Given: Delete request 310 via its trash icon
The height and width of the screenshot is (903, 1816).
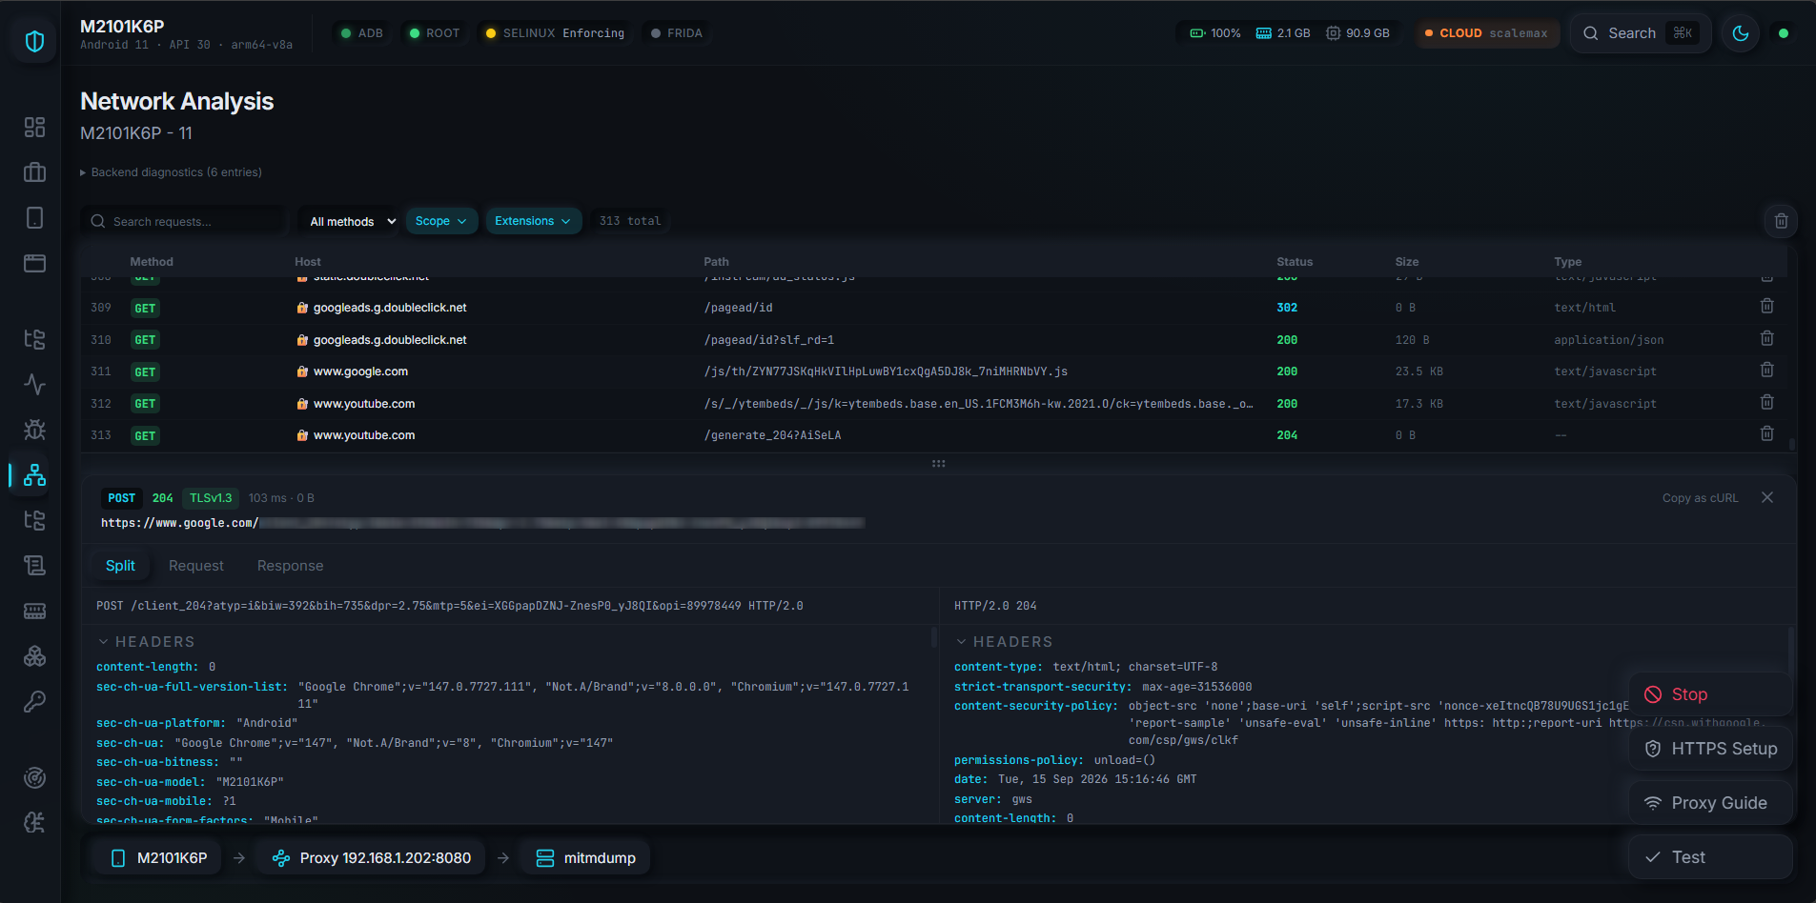Looking at the screenshot, I should click(x=1766, y=338).
